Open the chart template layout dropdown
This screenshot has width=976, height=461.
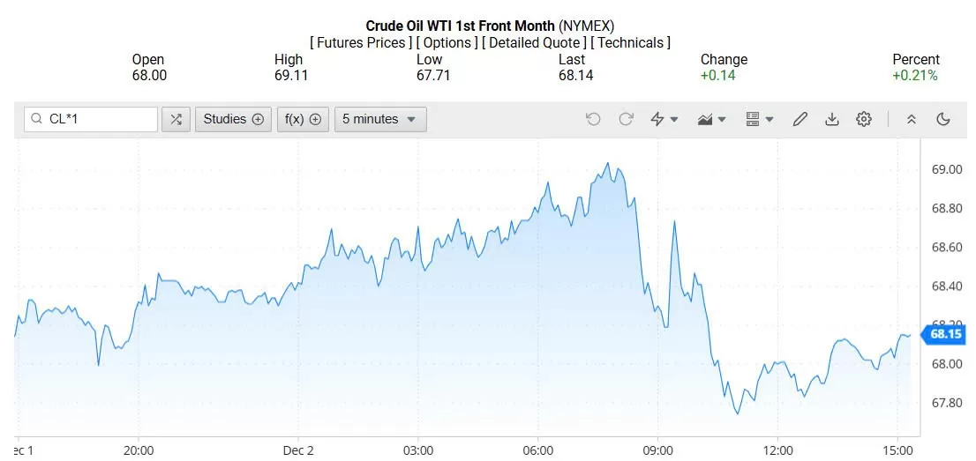[x=759, y=119]
